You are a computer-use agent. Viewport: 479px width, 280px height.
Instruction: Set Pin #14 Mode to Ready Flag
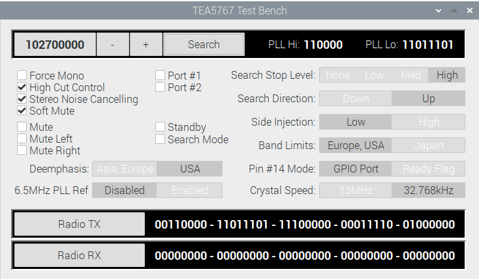(x=428, y=169)
